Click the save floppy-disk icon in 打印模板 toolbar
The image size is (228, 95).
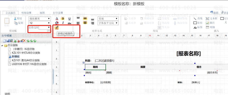[8, 41]
